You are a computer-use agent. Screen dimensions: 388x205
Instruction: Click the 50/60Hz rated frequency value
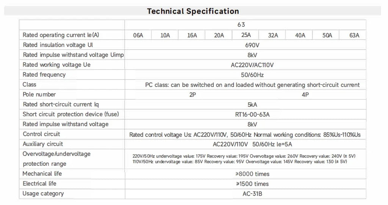click(252, 75)
